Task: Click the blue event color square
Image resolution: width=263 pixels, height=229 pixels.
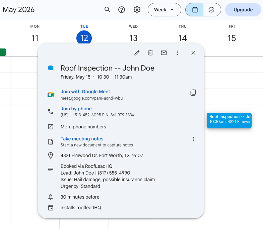Action: pyautogui.click(x=51, y=68)
